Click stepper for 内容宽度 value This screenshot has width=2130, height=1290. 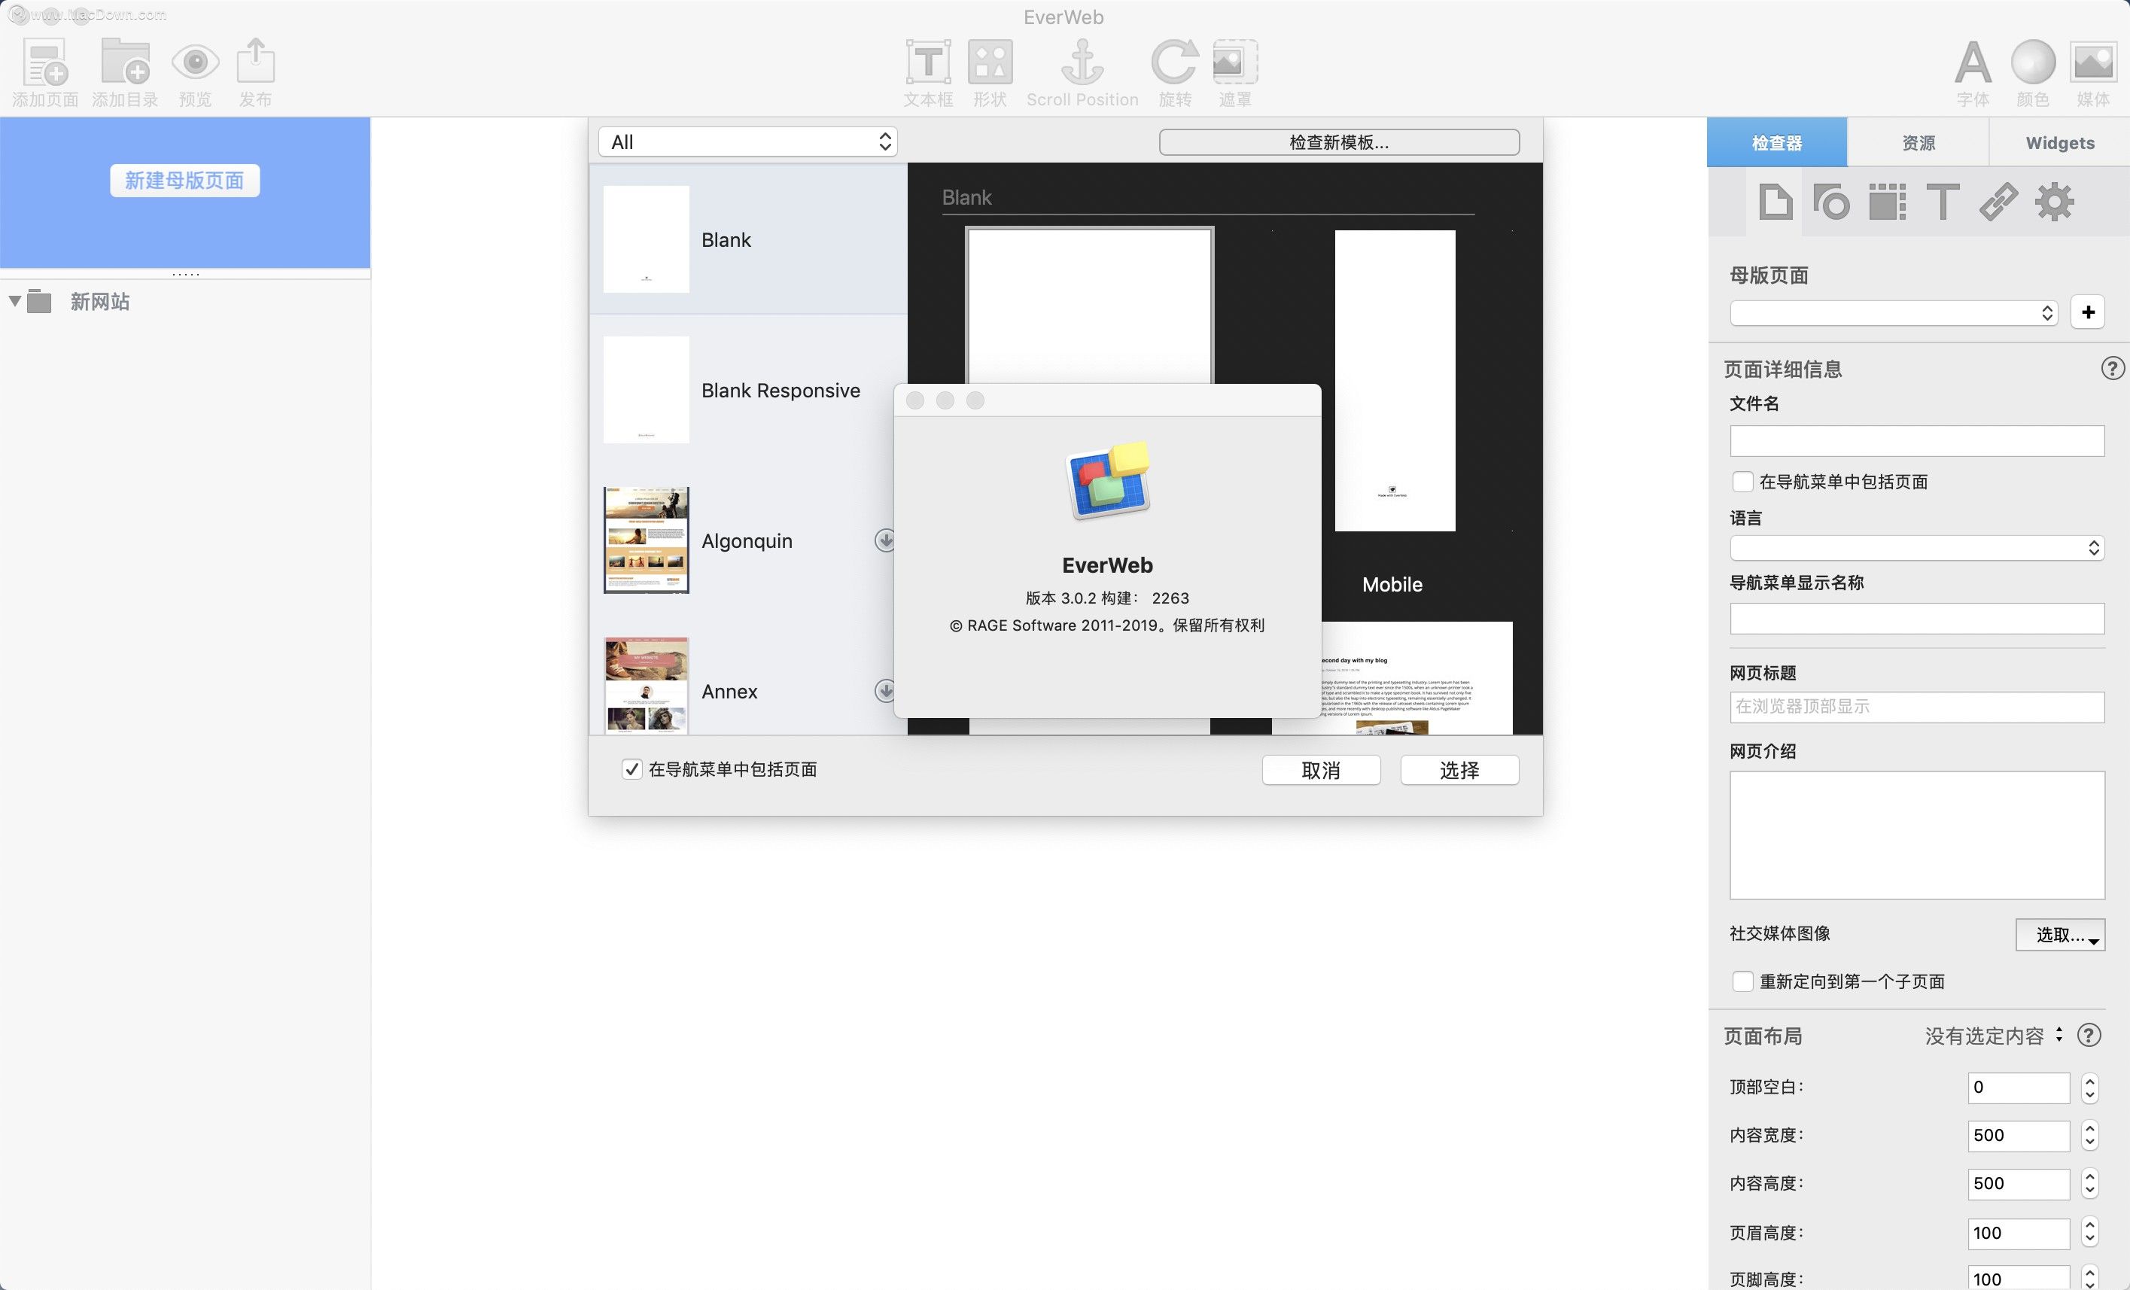2089,1135
